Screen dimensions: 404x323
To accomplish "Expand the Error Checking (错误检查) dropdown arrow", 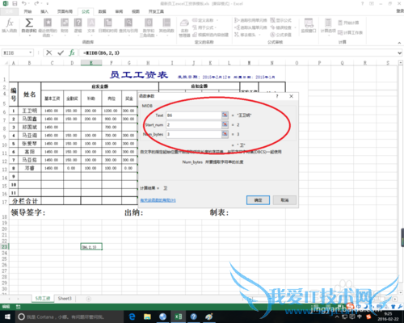I will coord(295,27).
